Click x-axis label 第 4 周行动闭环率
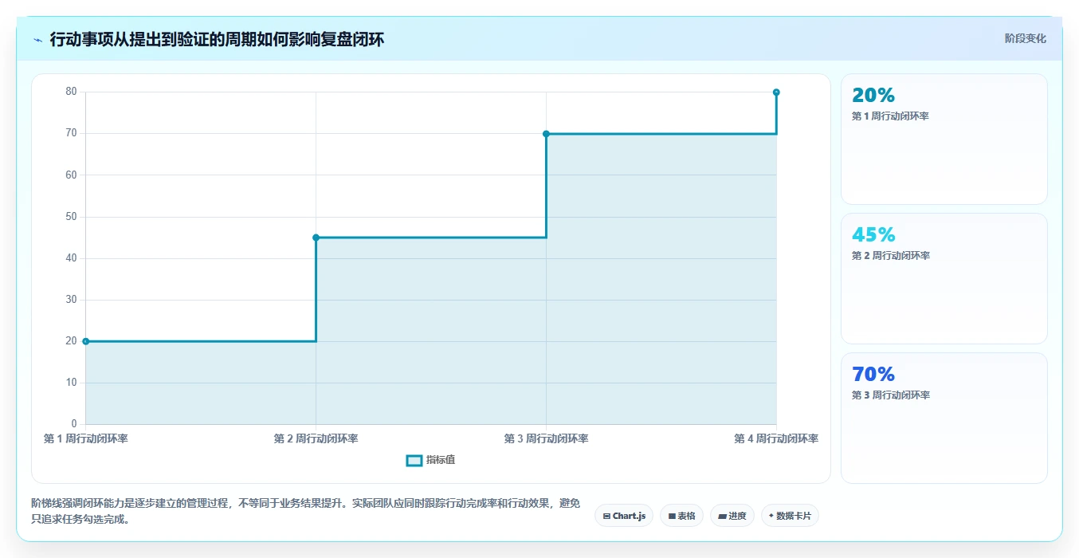 776,438
